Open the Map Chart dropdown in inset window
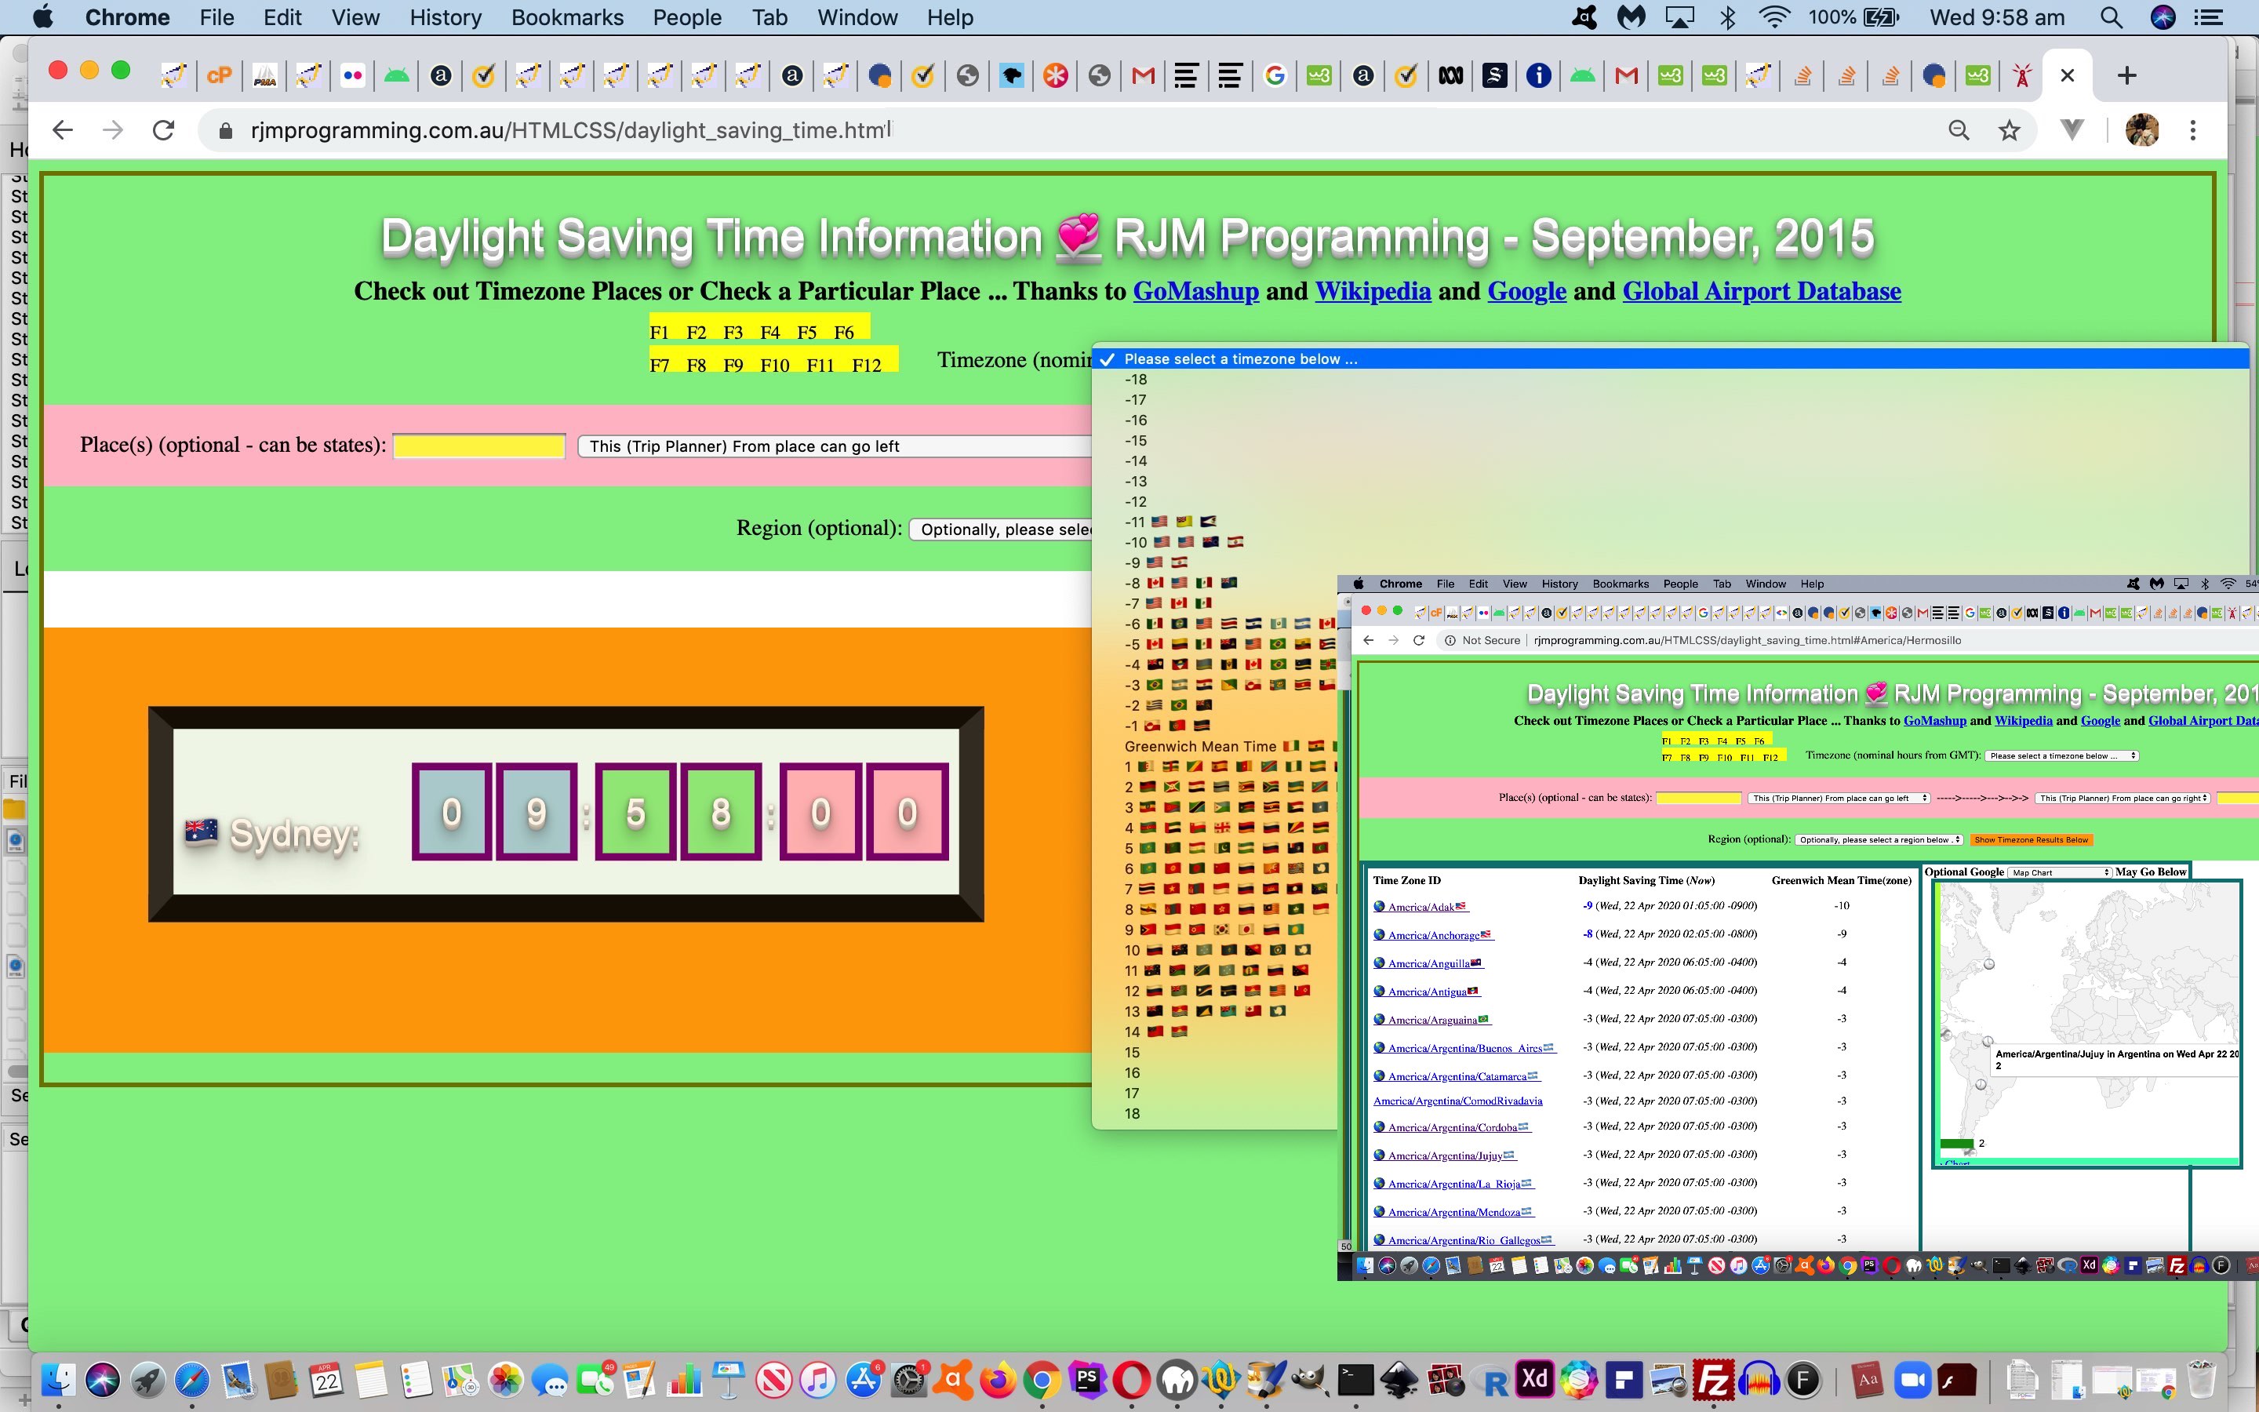2259x1412 pixels. click(x=2058, y=872)
